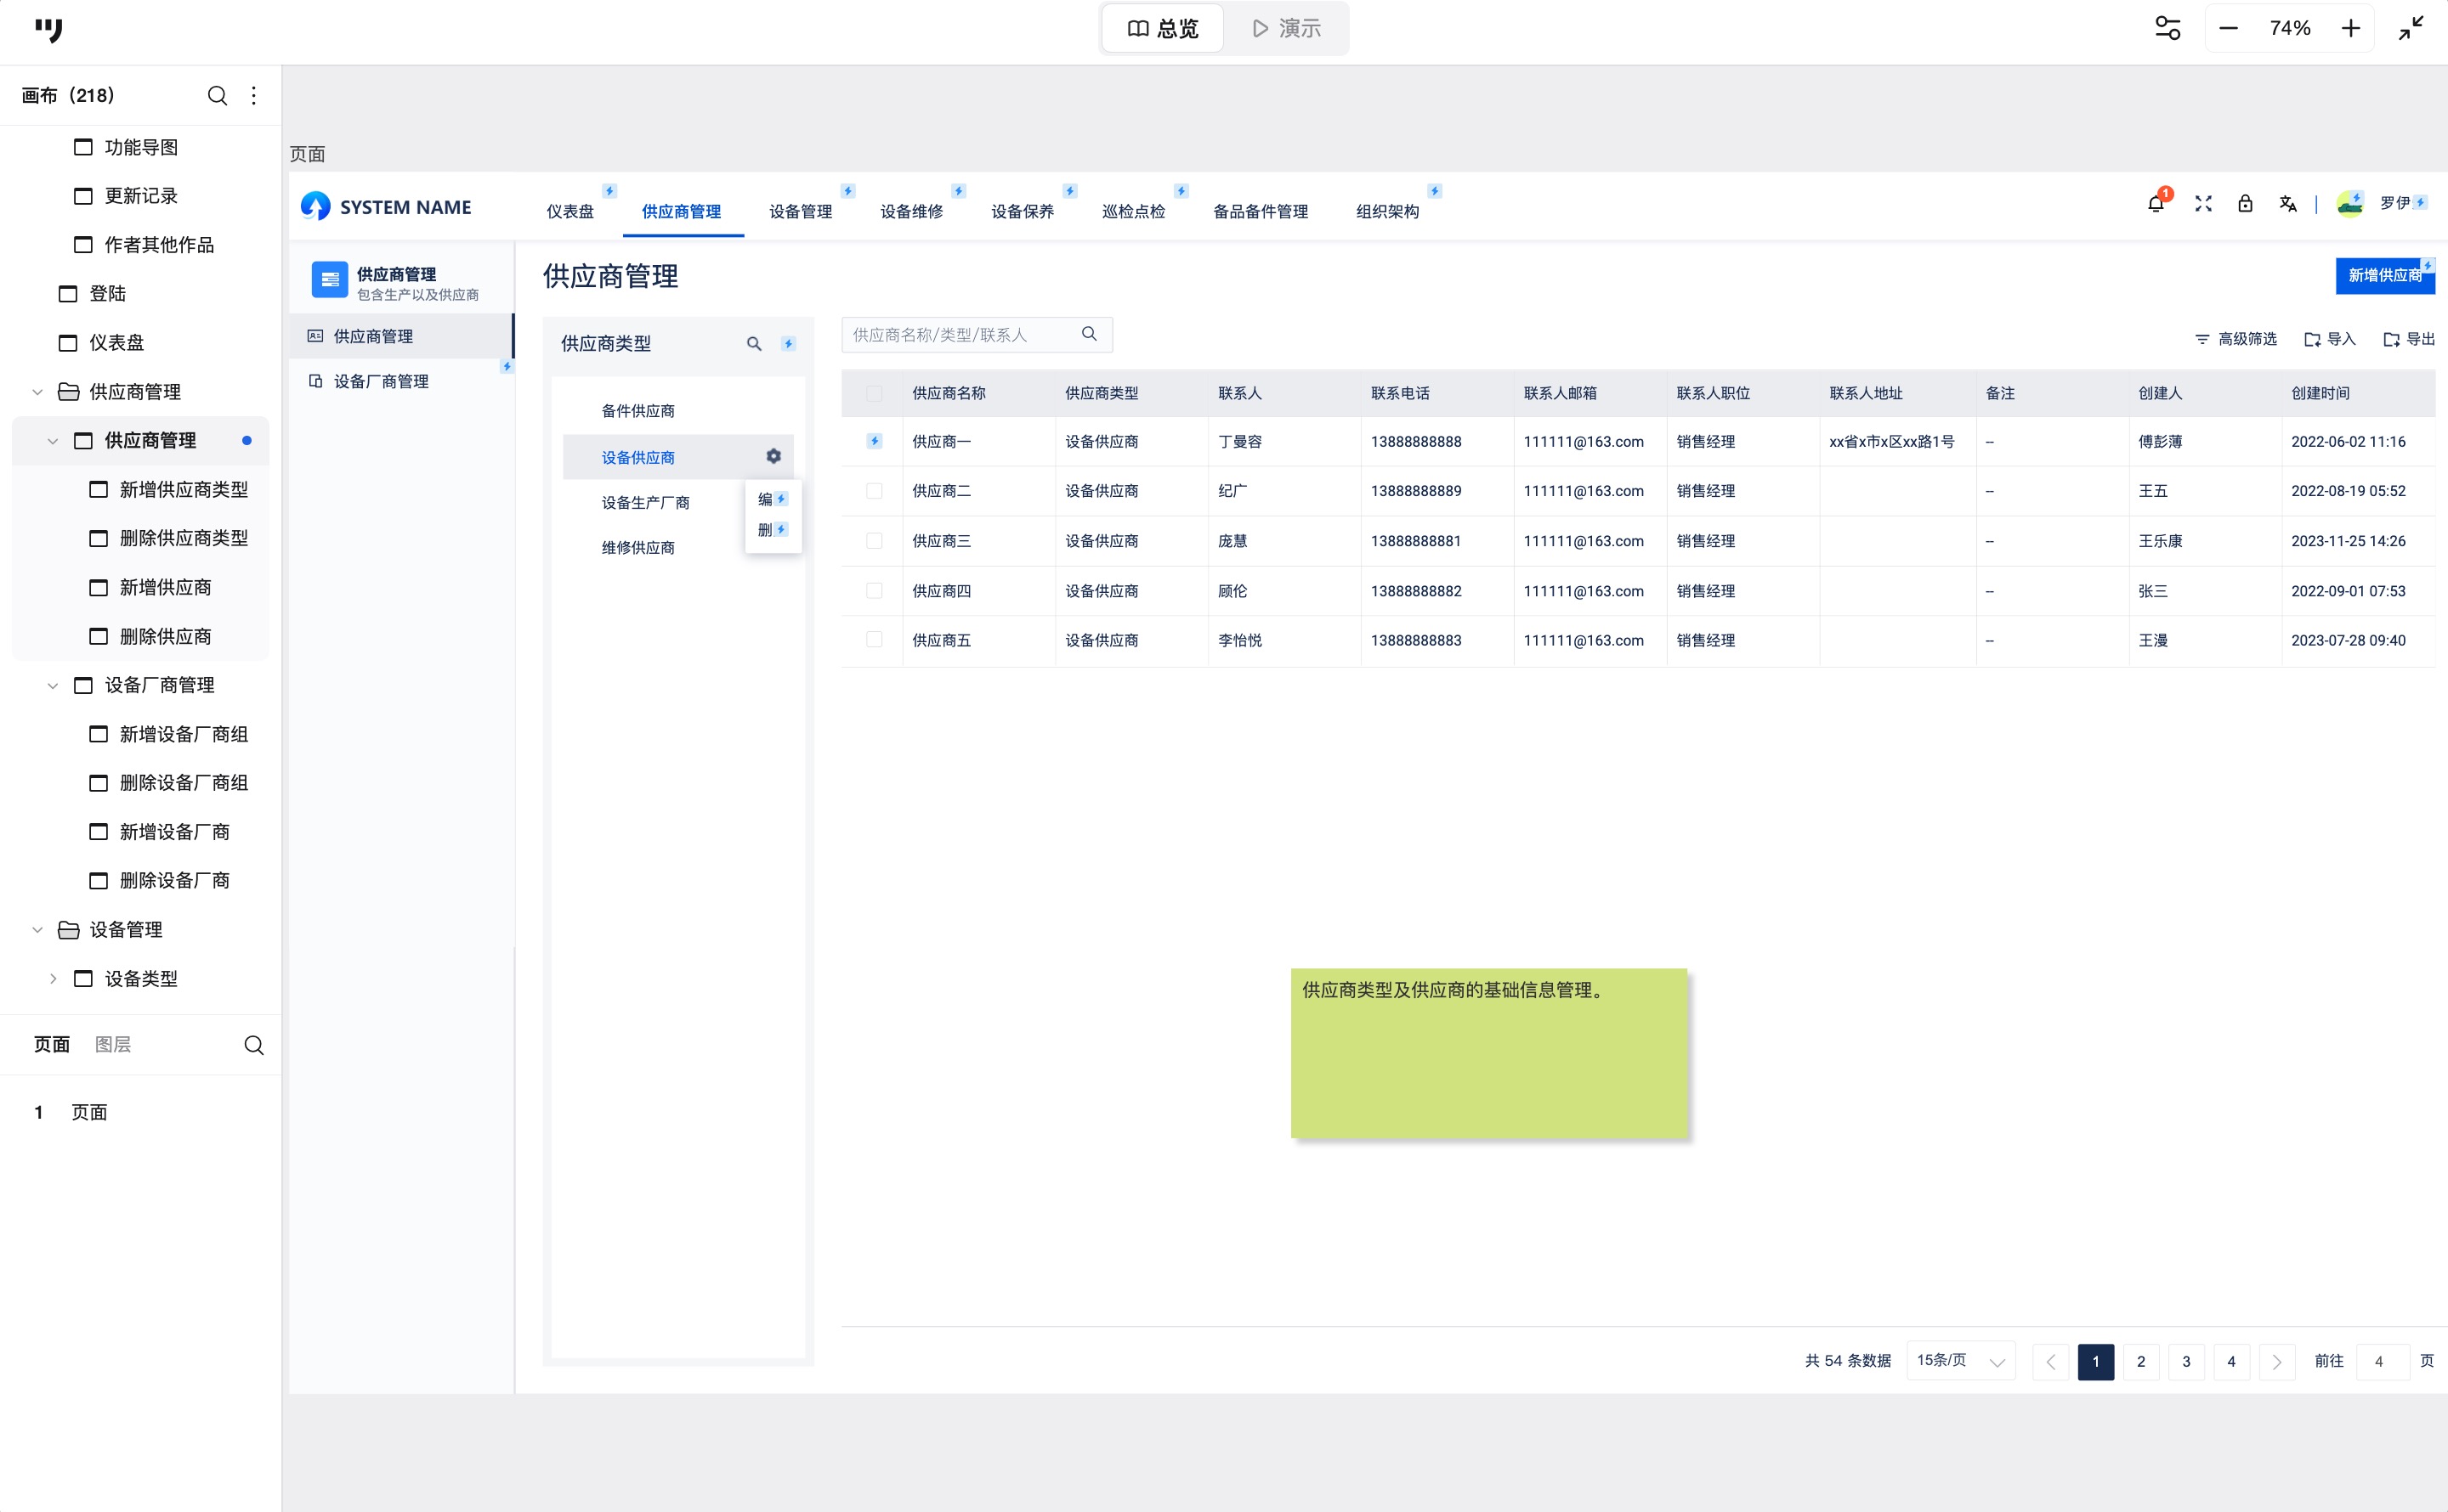Open canvas list search icon
This screenshot has width=2448, height=1512.
coord(217,96)
